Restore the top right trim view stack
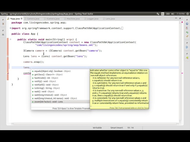The image size is (190, 142). [187, 20]
